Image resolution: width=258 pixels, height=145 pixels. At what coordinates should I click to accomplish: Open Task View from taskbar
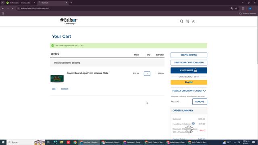48,142
